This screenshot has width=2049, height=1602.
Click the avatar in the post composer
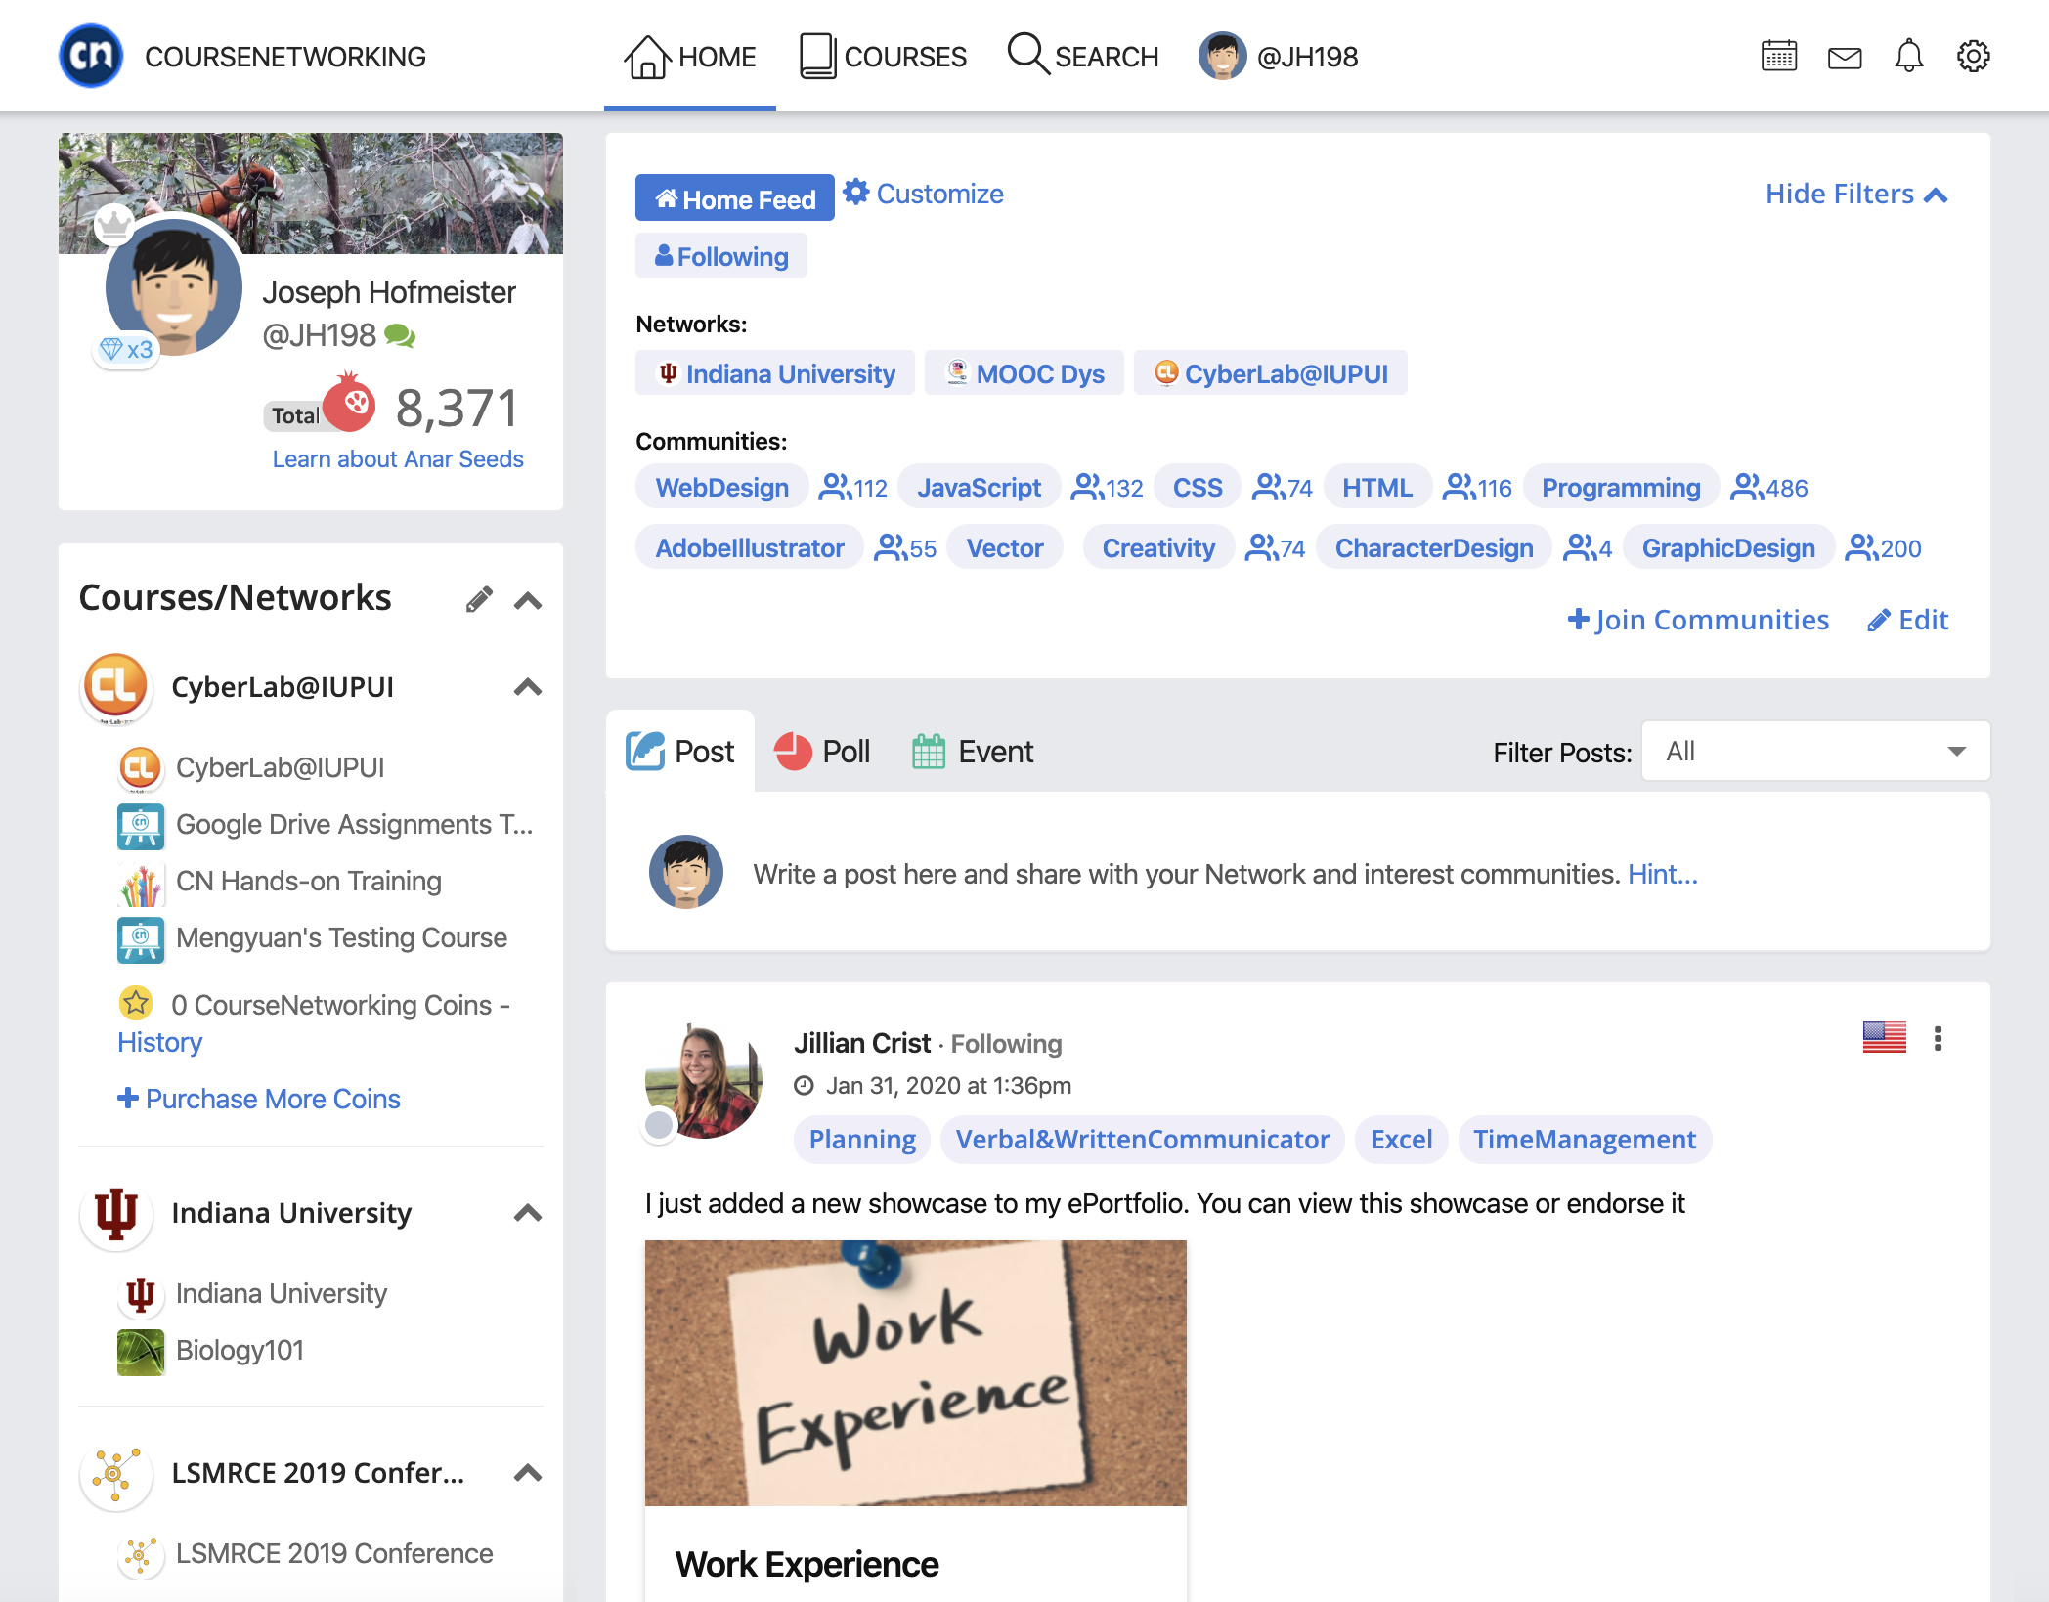pyautogui.click(x=685, y=872)
